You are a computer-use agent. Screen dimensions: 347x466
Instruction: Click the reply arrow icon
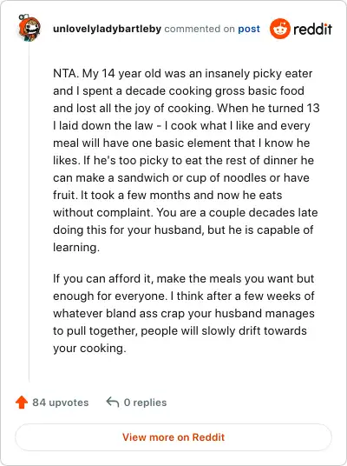click(x=113, y=402)
